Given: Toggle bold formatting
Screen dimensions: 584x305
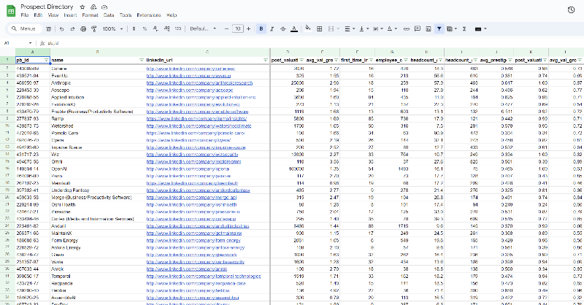Looking at the screenshot, I should tap(261, 28).
